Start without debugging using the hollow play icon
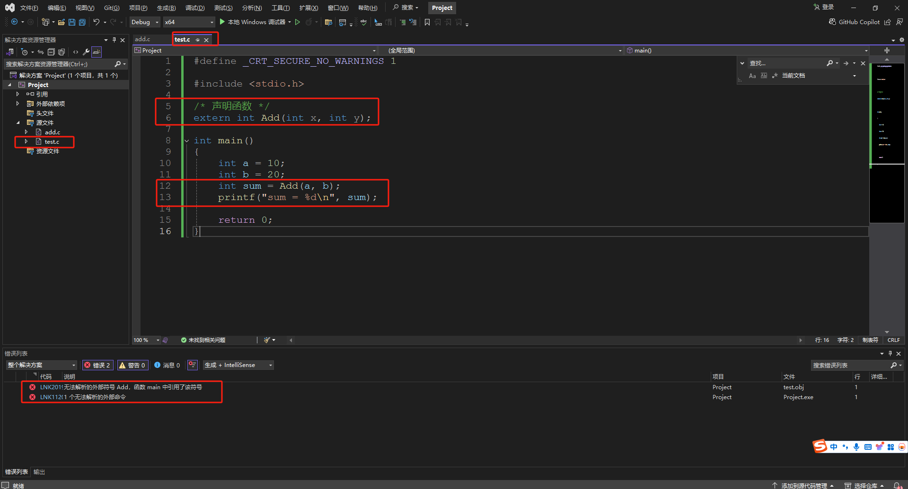The image size is (908, 489). click(298, 22)
